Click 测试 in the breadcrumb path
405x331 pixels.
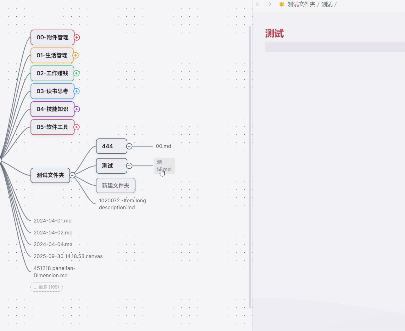[327, 4]
